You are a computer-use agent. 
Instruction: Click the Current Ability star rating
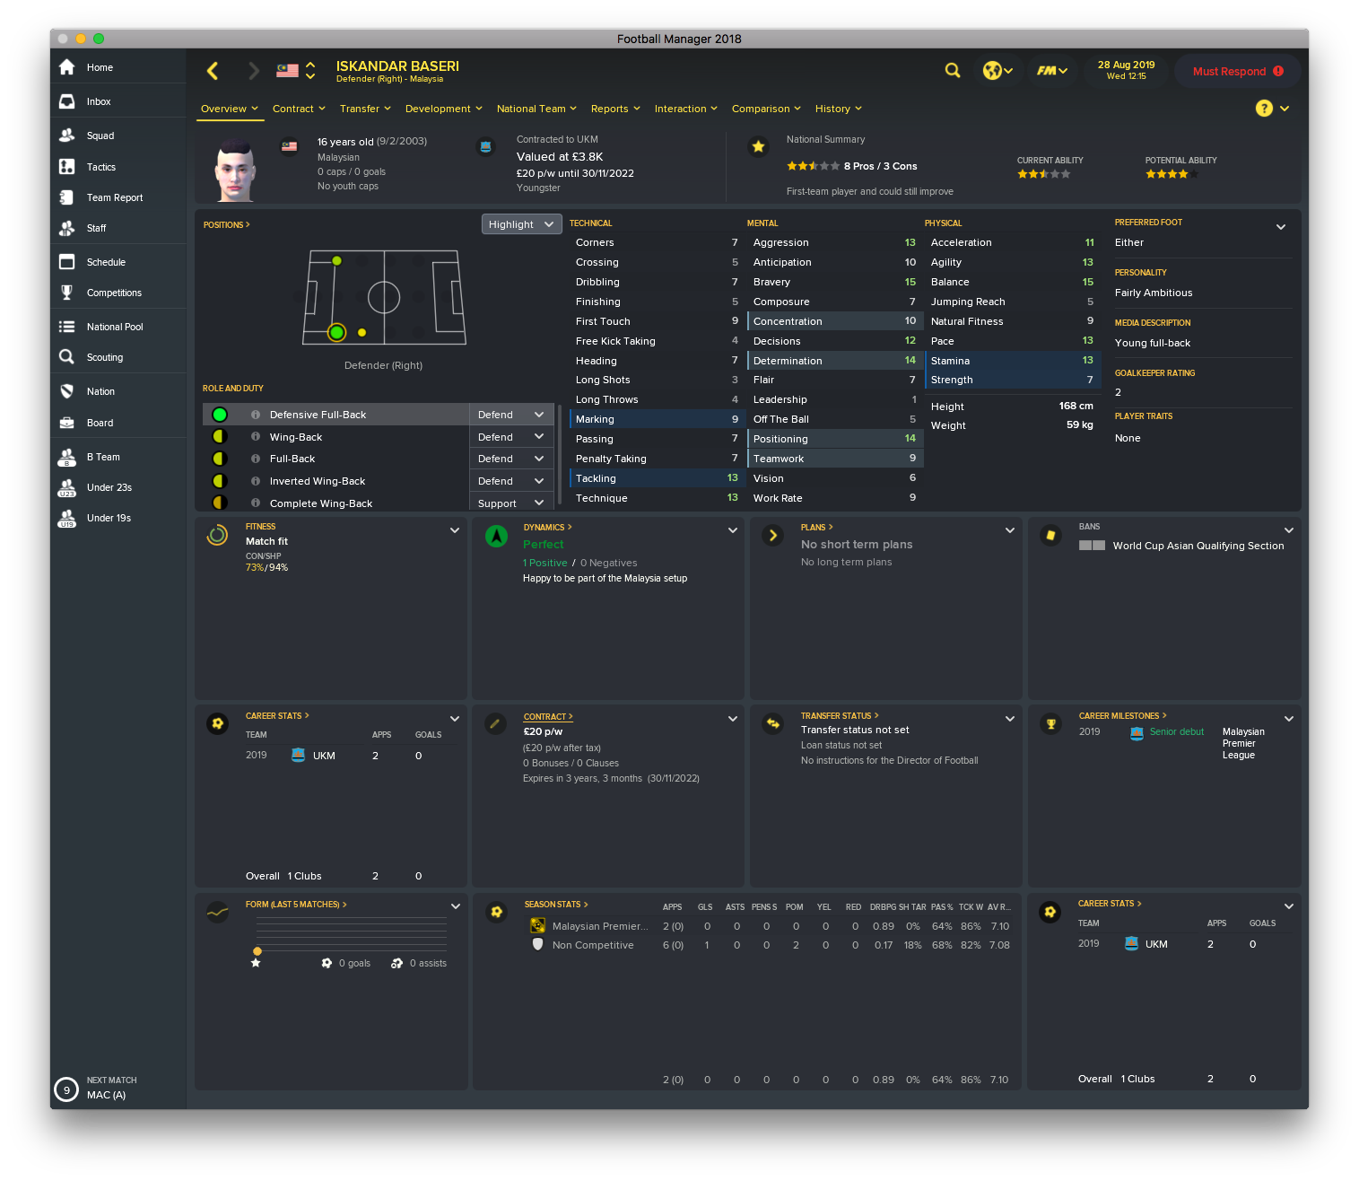coord(1044,174)
